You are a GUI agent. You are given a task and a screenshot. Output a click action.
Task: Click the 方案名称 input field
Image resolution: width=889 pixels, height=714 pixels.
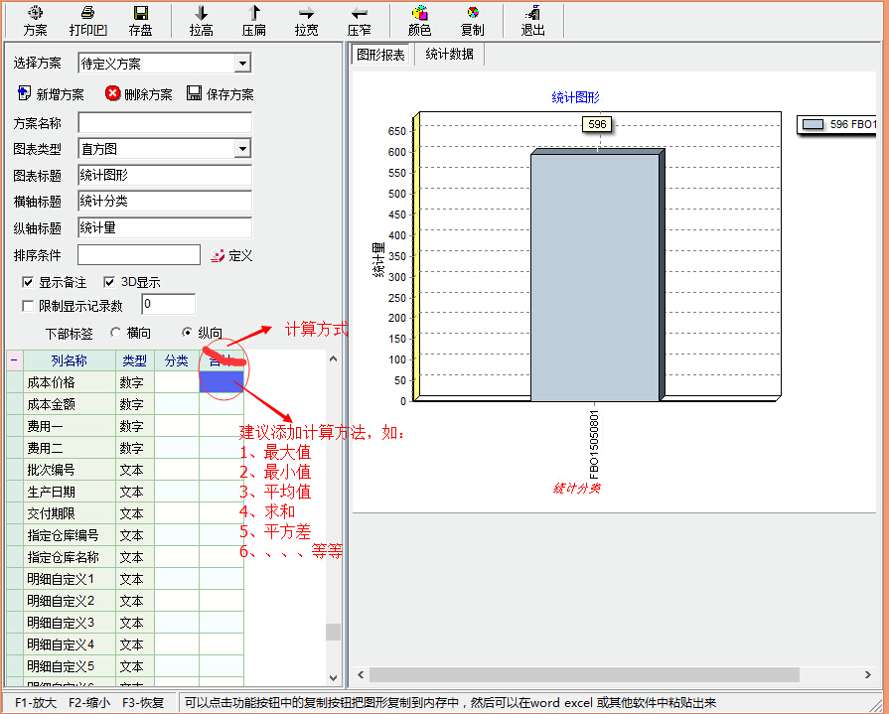165,123
